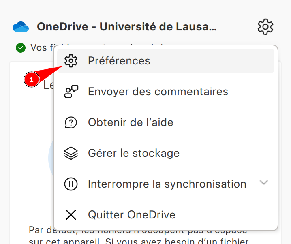291x244 pixels.
Task: Click the red number 1 annotation marker
Action: pos(31,79)
